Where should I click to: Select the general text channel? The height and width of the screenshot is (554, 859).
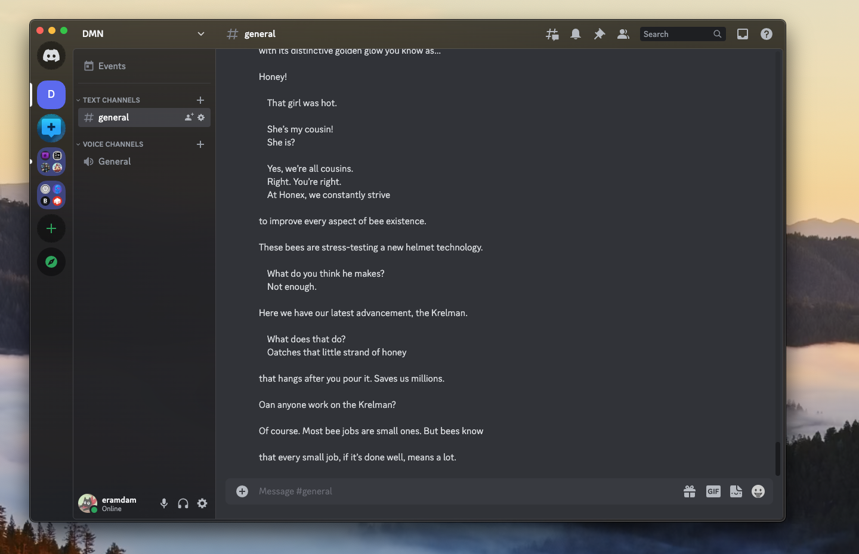coord(144,117)
